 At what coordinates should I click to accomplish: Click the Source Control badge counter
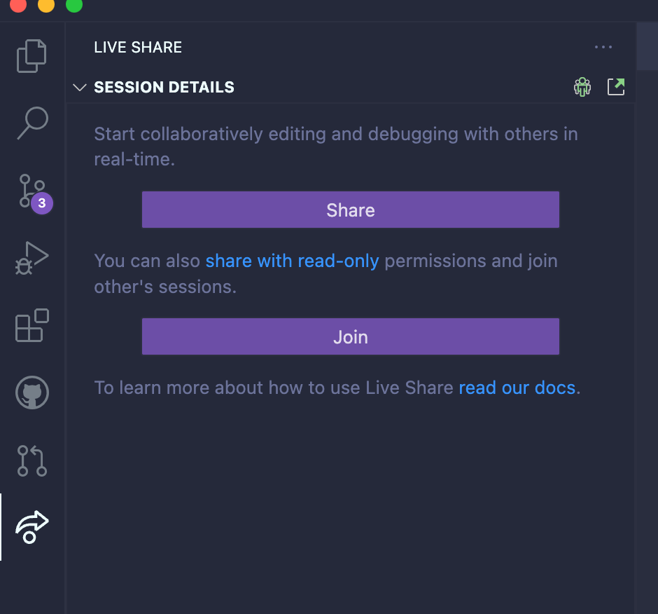tap(43, 203)
